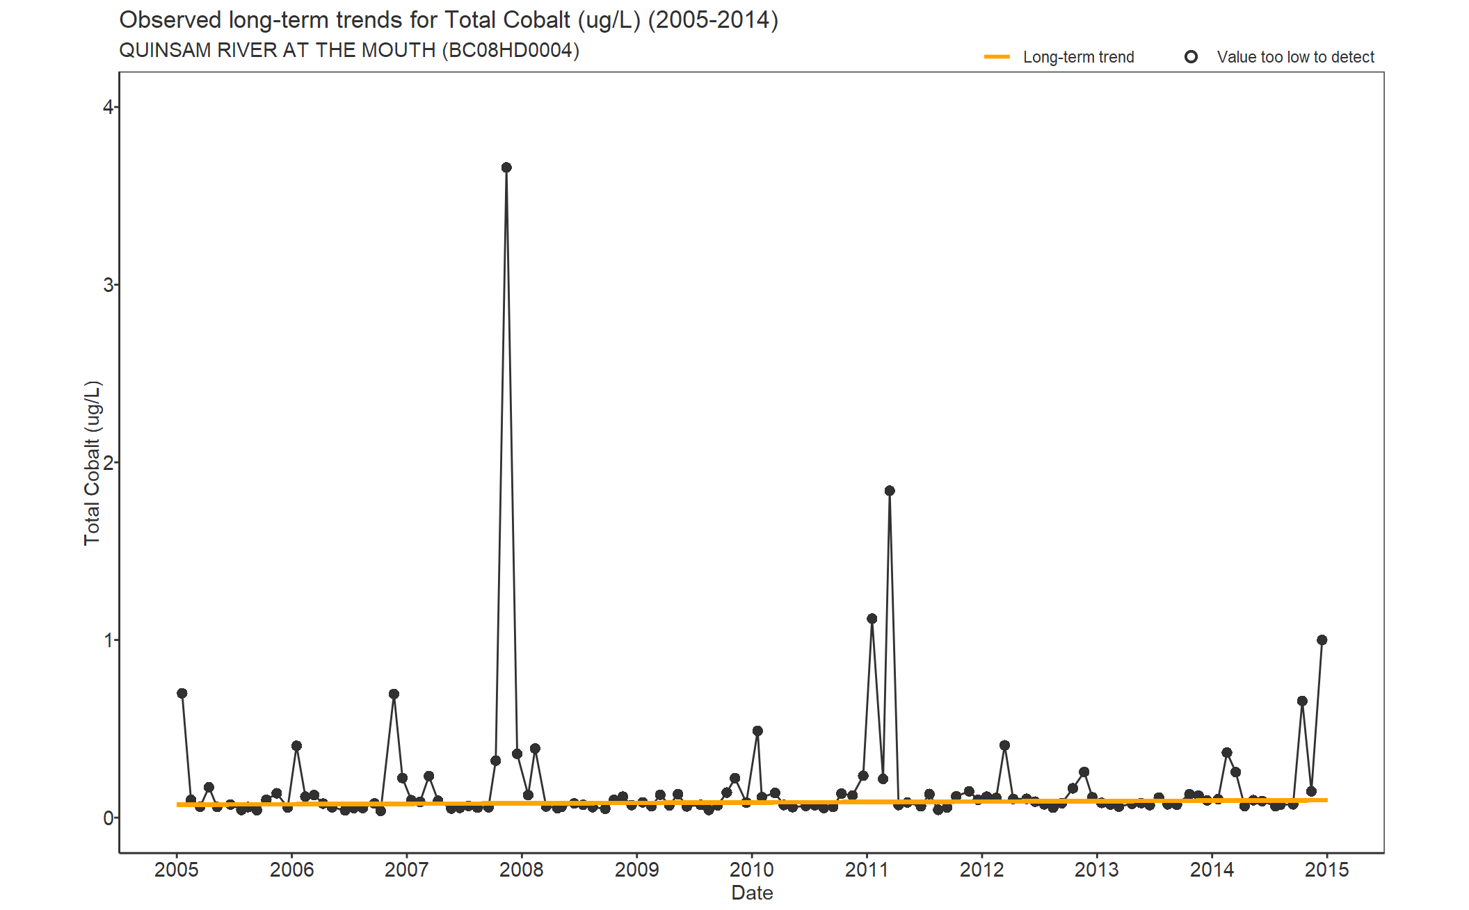Click the x-axis label 2014
This screenshot has height=910, width=1469.
coord(1212,870)
